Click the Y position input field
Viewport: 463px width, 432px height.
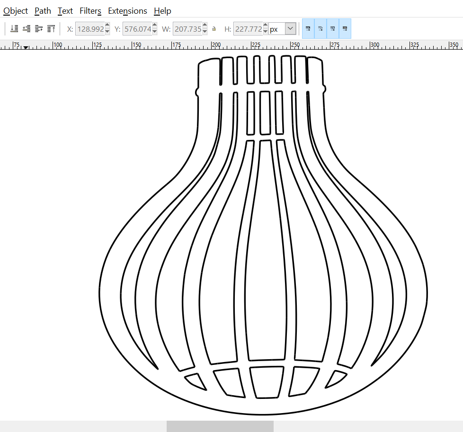[137, 29]
